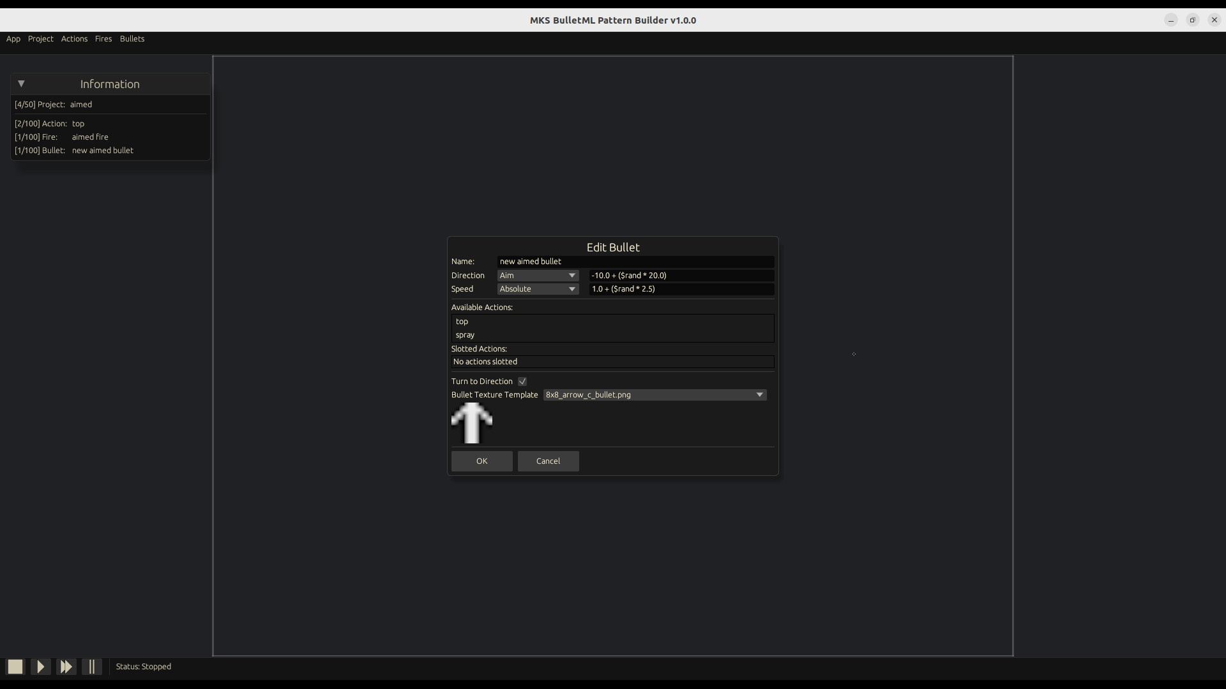Click the fast-forward playback icon
The height and width of the screenshot is (689, 1226).
point(66,666)
